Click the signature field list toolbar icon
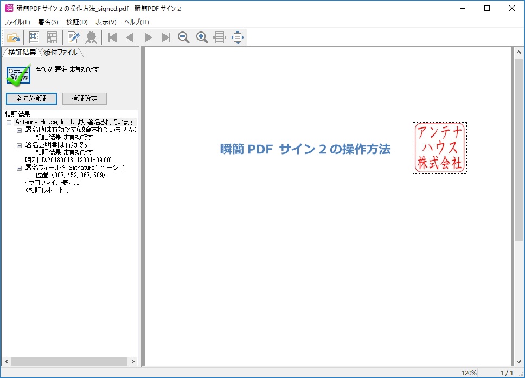Screen dimensions: 525x378 coord(52,37)
